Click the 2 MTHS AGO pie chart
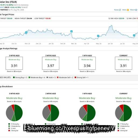 pos(51,113)
